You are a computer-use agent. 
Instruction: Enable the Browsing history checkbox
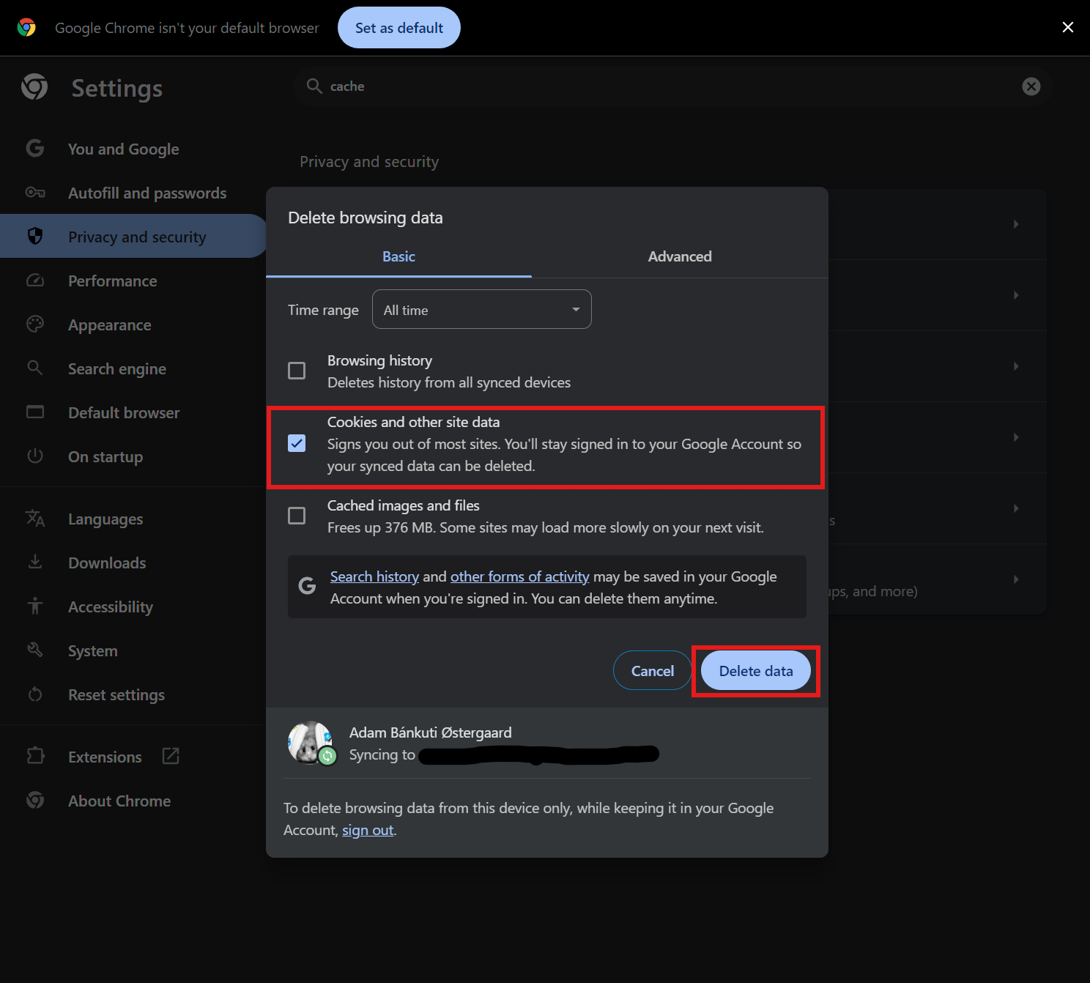click(297, 371)
